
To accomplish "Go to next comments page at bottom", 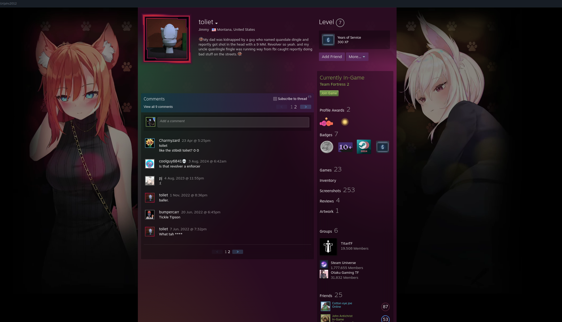I will pos(238,252).
